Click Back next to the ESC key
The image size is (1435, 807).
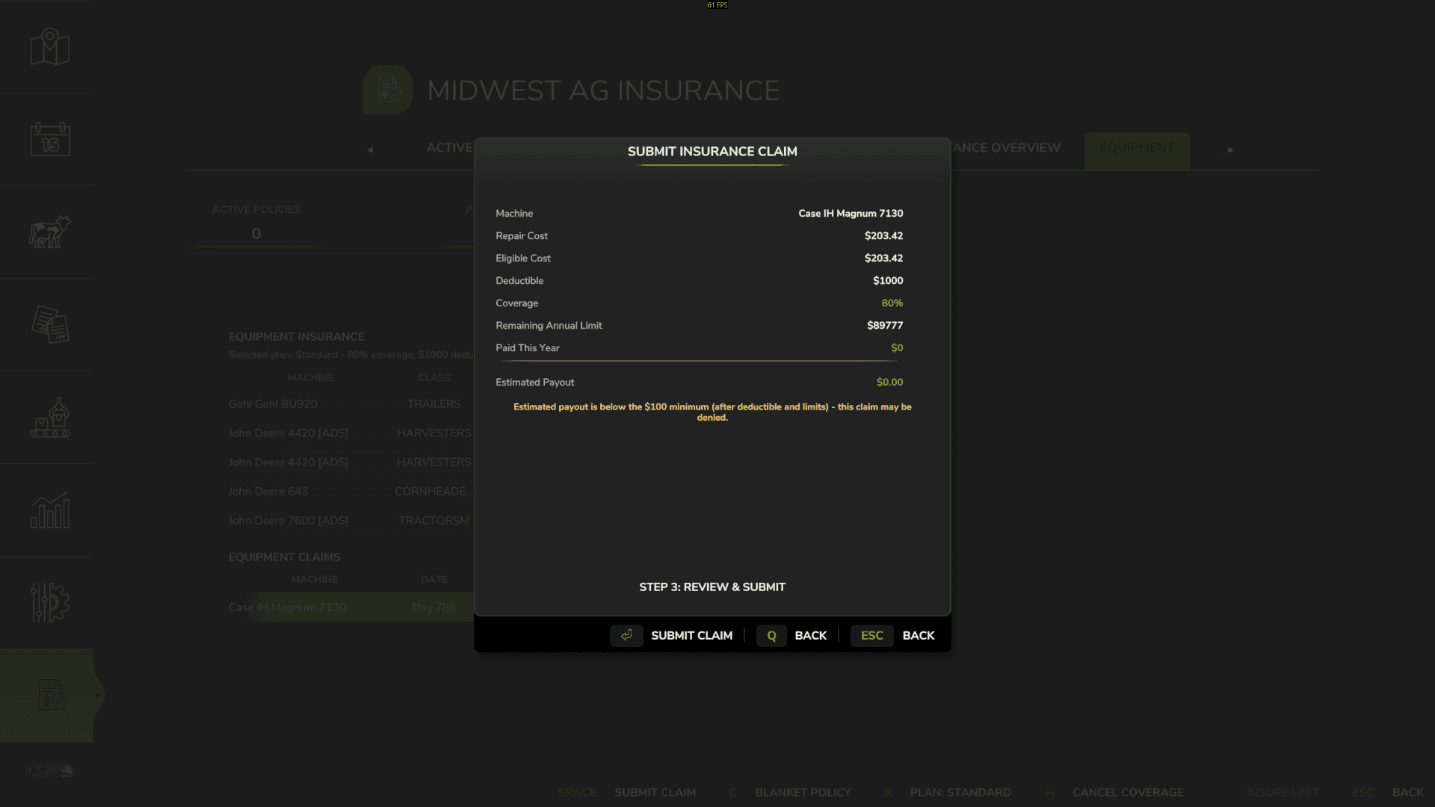pyautogui.click(x=919, y=635)
